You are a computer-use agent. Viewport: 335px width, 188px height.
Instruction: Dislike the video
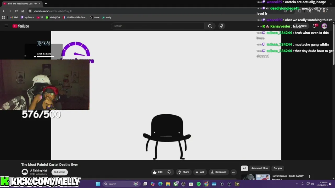tap(169, 172)
